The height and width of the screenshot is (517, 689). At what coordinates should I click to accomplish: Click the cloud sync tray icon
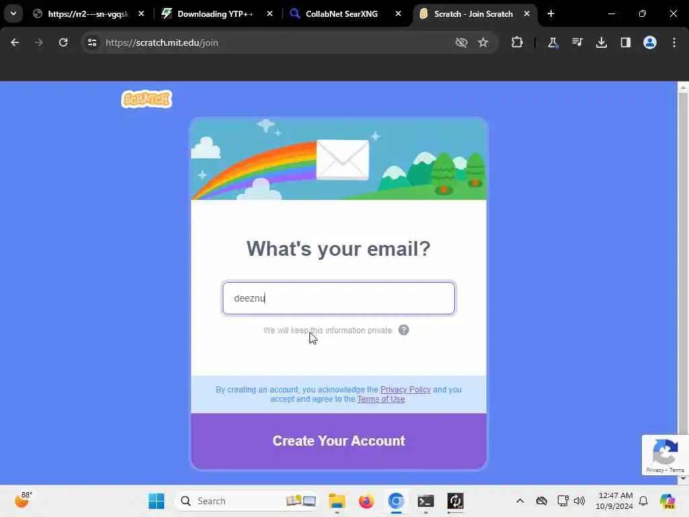tap(542, 501)
